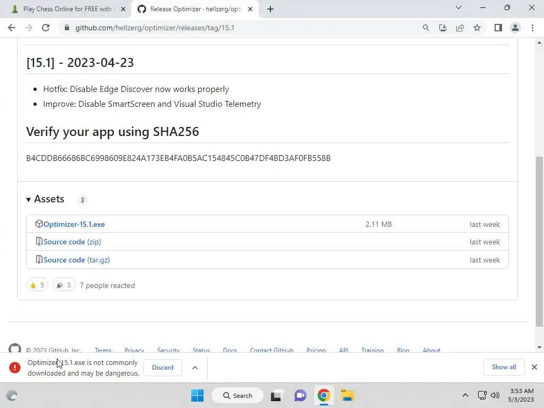This screenshot has width=544, height=408.
Task: Open the Terms footer link
Action: point(103,350)
